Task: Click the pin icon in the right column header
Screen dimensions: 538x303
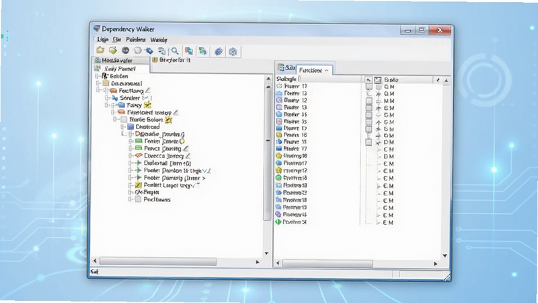Action: 438,79
